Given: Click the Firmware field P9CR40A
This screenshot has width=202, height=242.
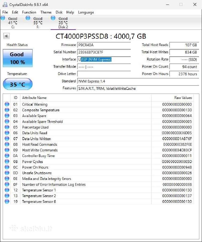Looking at the screenshot, I should click(104, 45).
